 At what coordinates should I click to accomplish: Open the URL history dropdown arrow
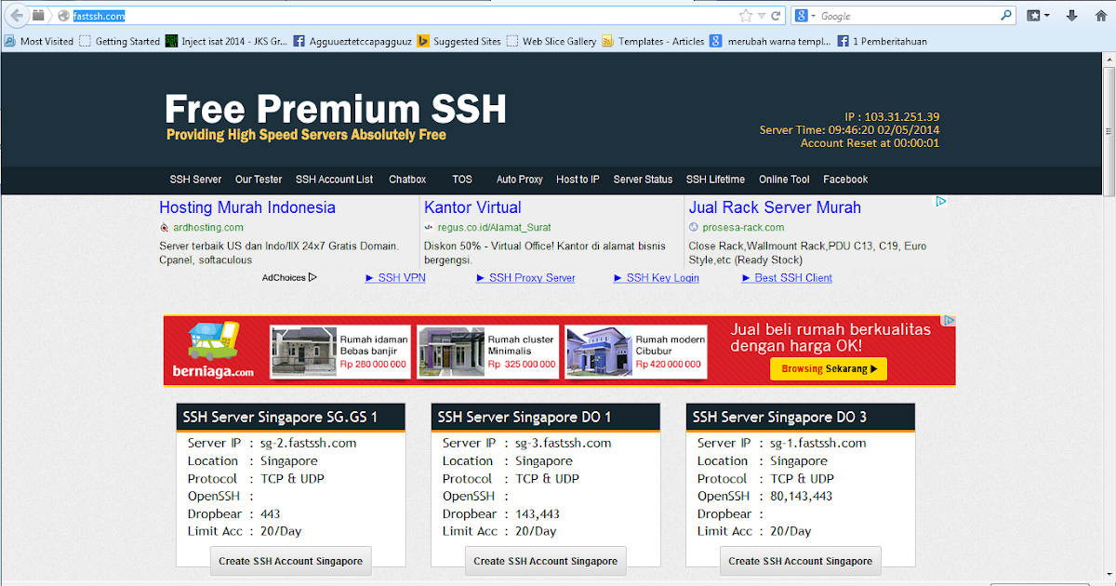[762, 16]
